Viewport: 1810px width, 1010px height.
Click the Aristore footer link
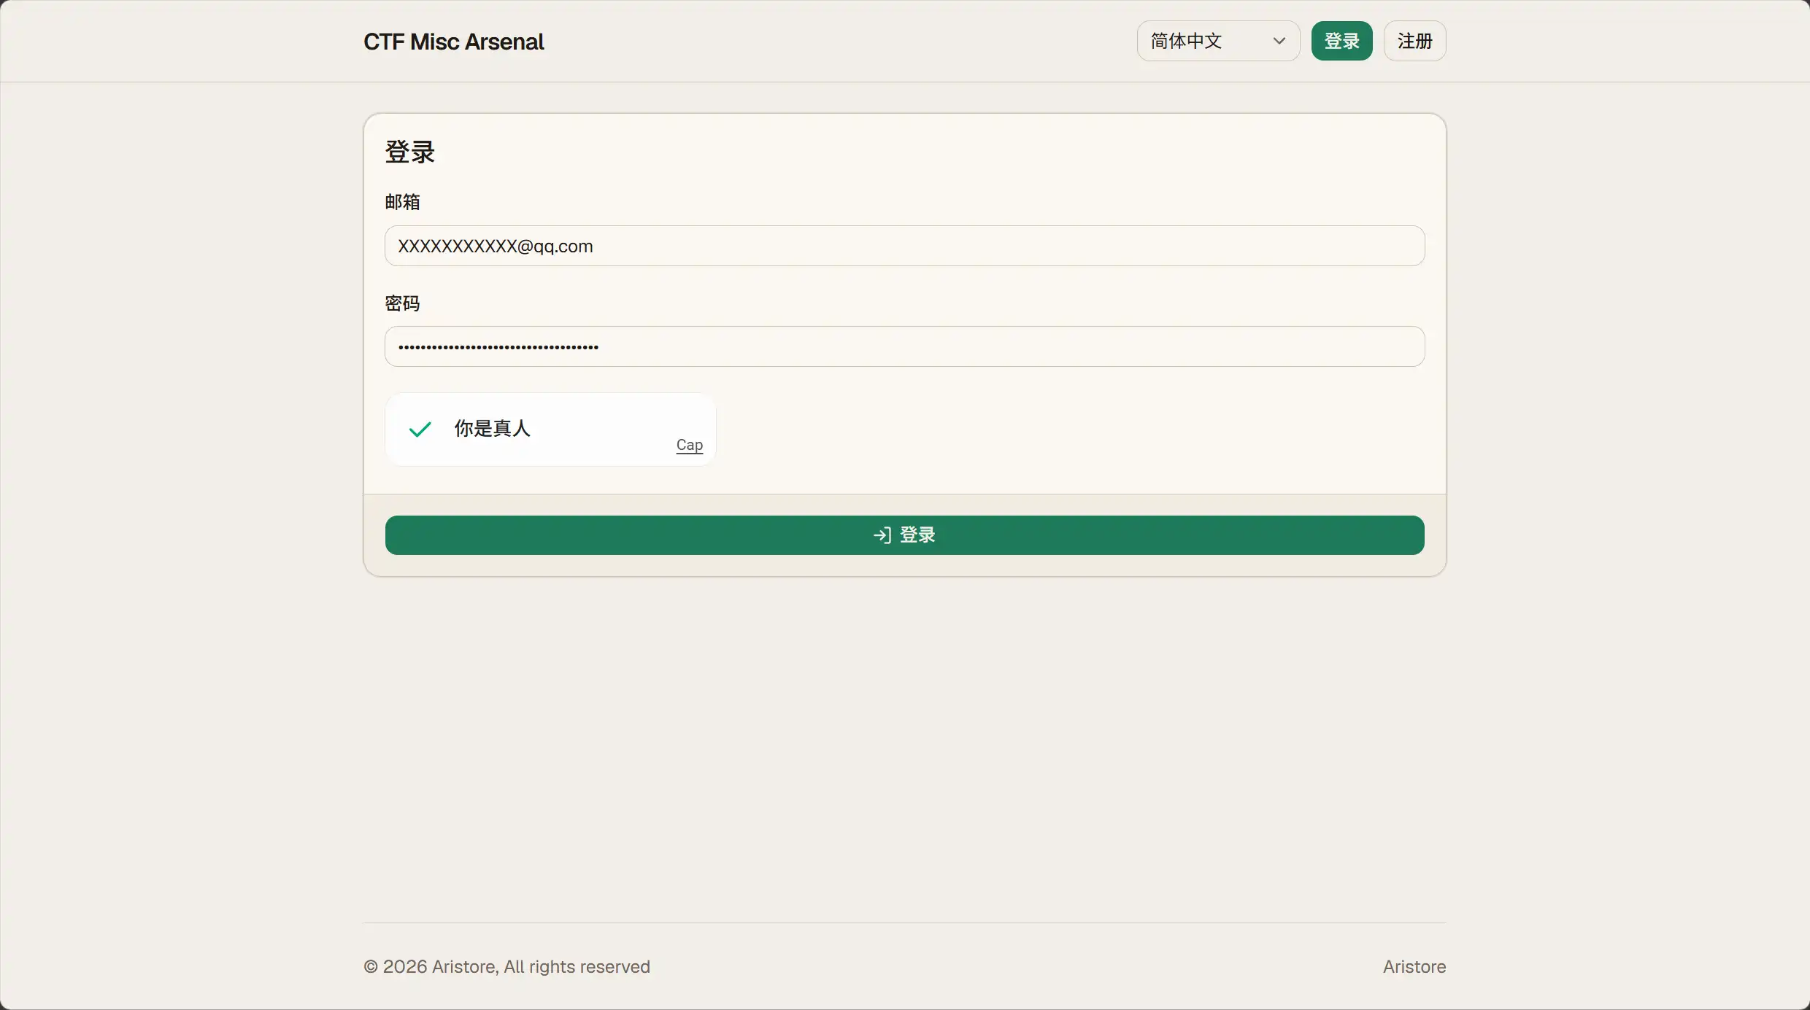1414,966
